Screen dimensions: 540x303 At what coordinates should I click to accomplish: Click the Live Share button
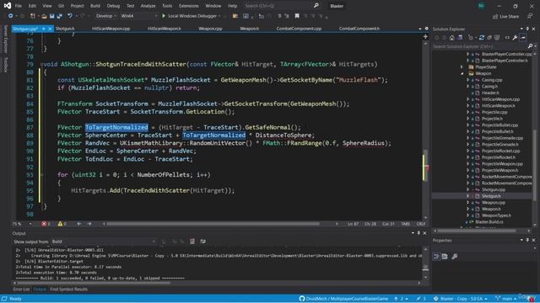tap(505, 17)
